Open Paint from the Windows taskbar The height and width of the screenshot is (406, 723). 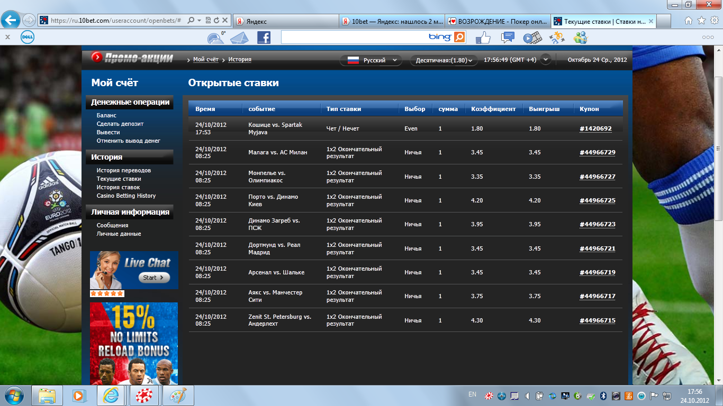[x=178, y=395]
